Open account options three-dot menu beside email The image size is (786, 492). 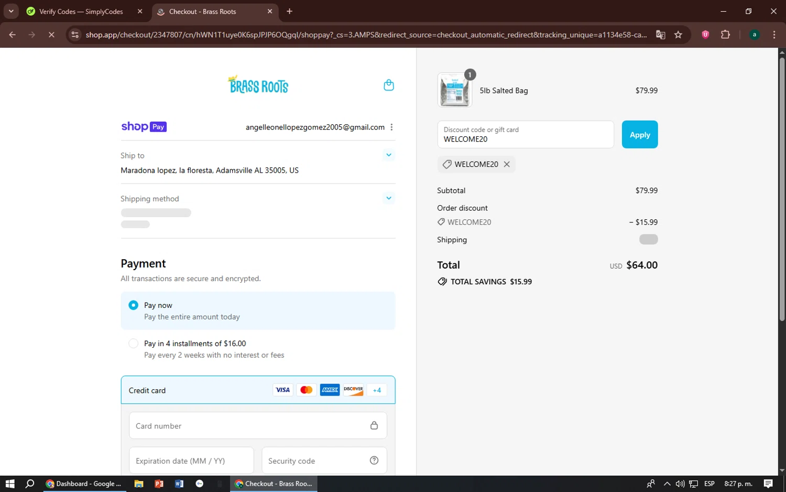391,127
